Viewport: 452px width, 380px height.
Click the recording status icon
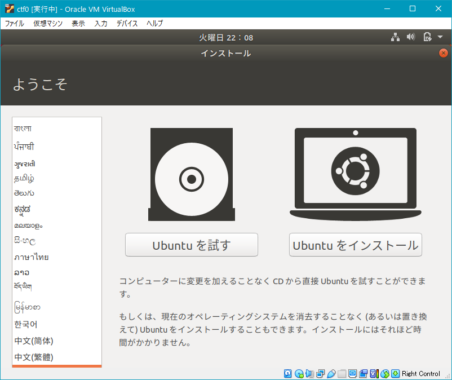pos(363,374)
